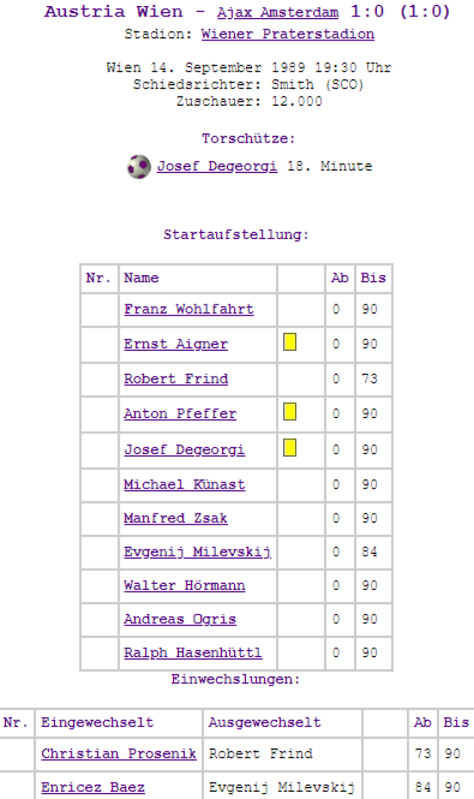Image resolution: width=474 pixels, height=799 pixels.
Task: Open Manfred Zsak's player page
Action: pos(176,518)
